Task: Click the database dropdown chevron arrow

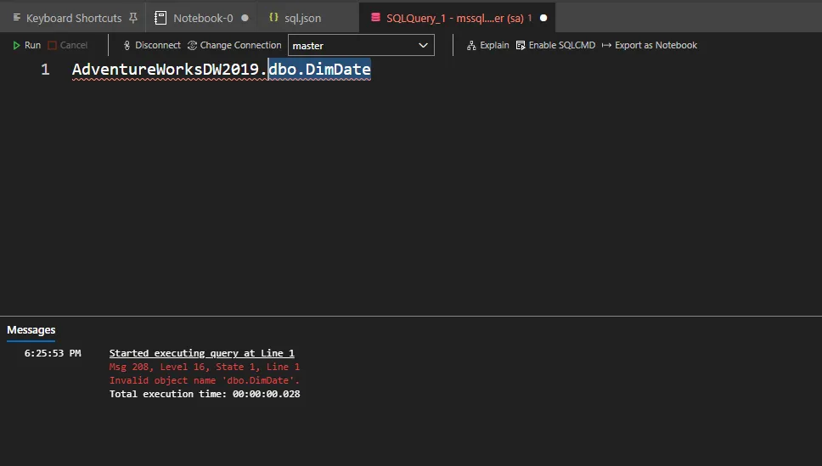Action: coord(423,45)
